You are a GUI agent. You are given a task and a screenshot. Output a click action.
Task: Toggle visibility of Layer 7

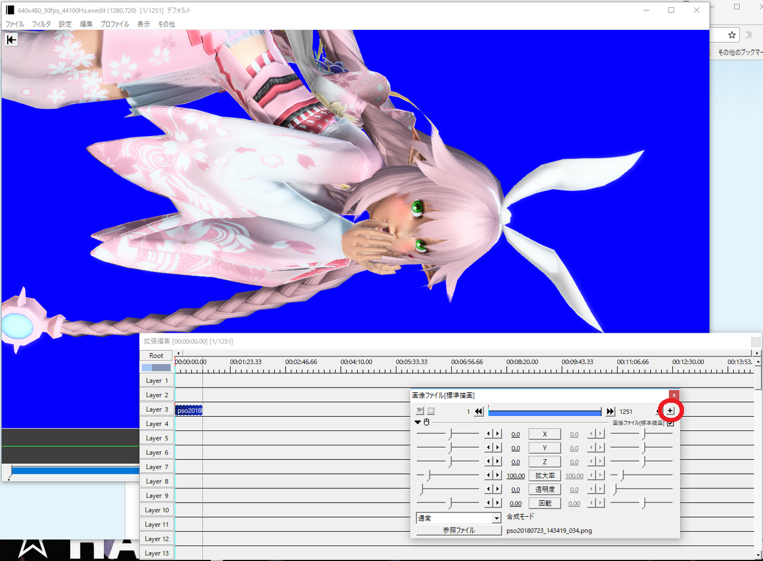pyautogui.click(x=157, y=467)
